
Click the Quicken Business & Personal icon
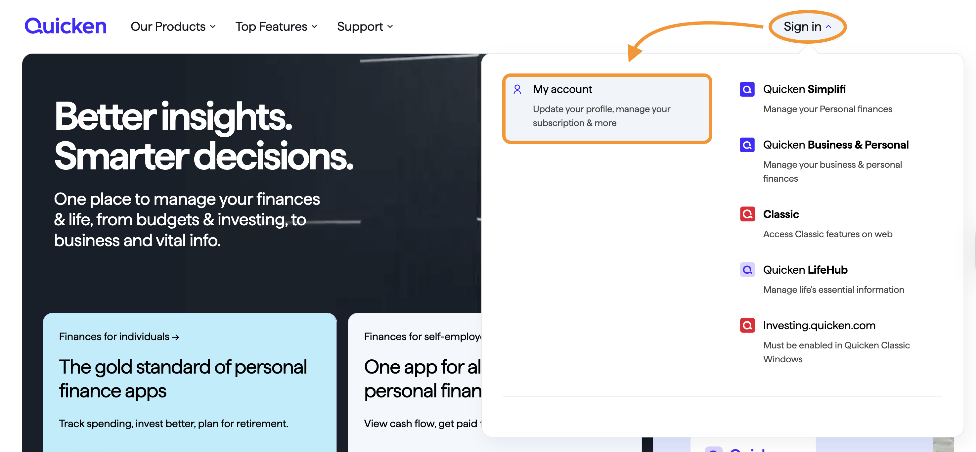click(747, 145)
